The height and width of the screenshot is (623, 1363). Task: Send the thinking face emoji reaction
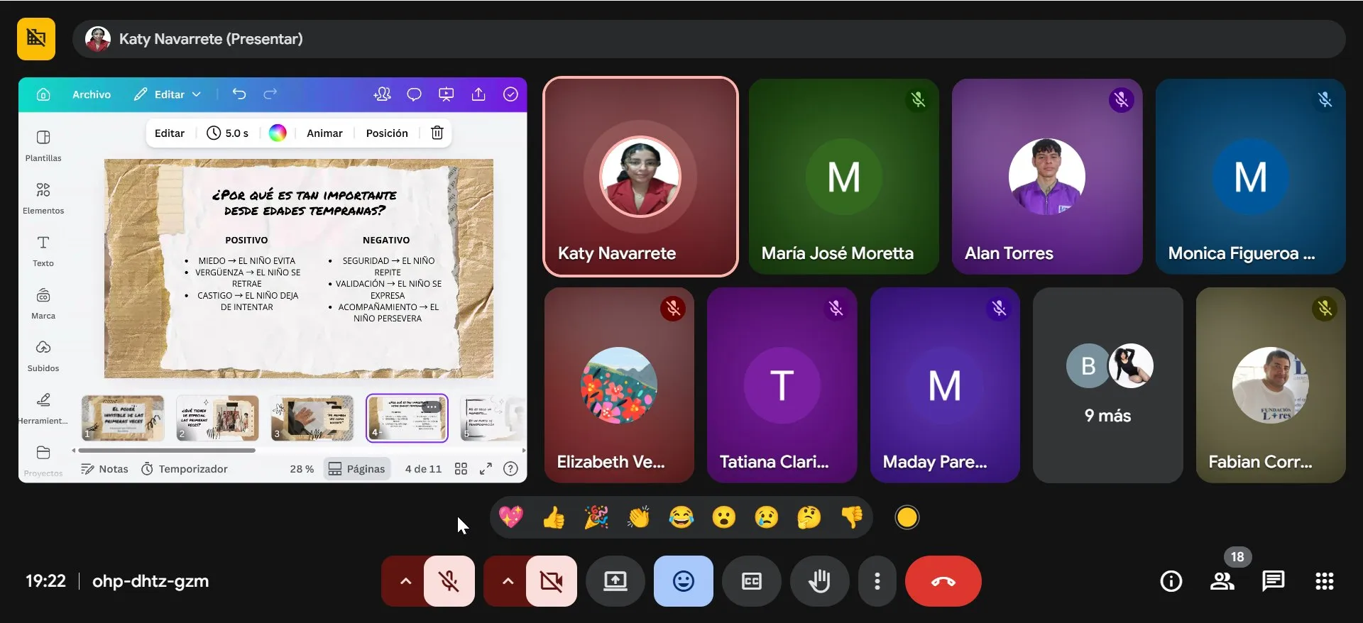(x=809, y=518)
